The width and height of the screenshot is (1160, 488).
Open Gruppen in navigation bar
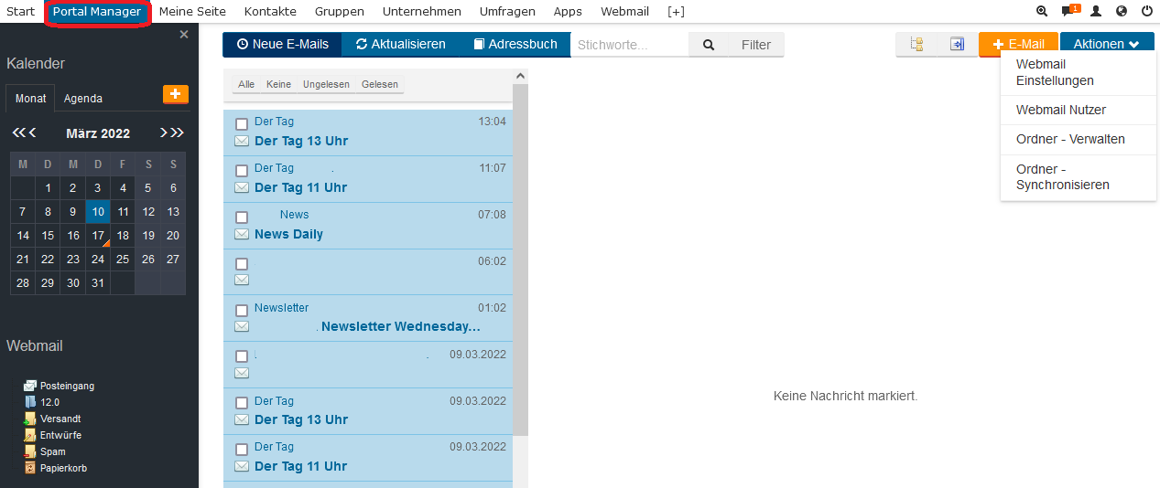pyautogui.click(x=340, y=12)
